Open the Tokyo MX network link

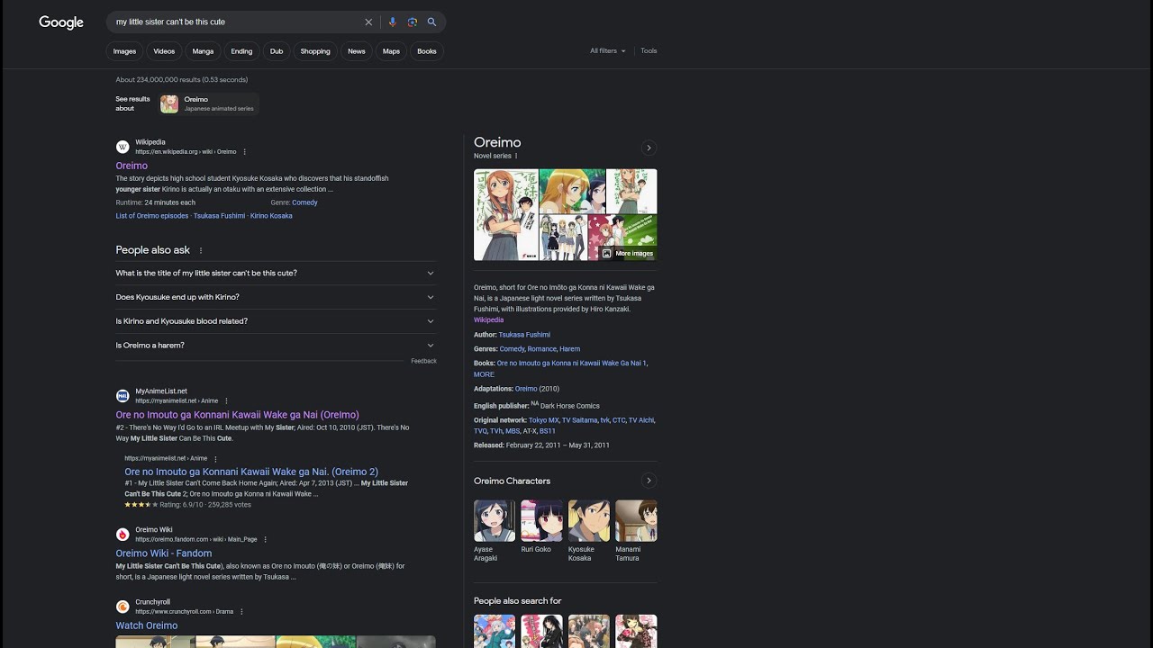[x=544, y=420]
